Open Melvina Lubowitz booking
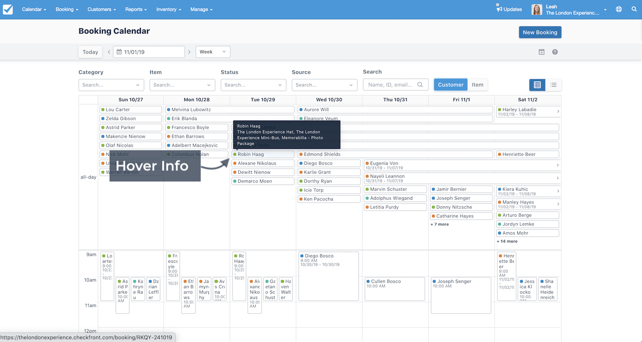This screenshot has height=342, width=642. pyautogui.click(x=230, y=110)
